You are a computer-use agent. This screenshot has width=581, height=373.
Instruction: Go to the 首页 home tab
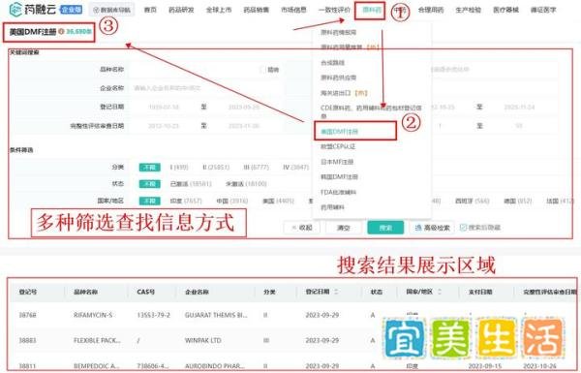[x=150, y=10]
